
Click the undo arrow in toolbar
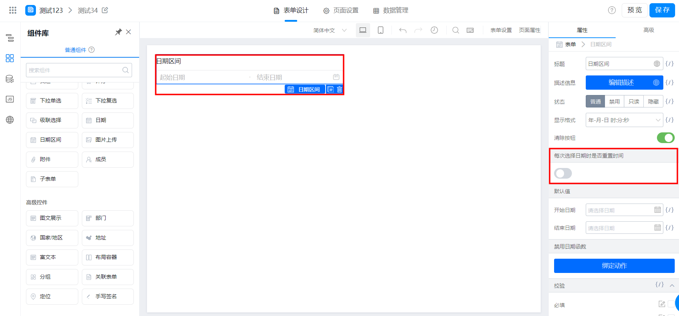(x=402, y=30)
